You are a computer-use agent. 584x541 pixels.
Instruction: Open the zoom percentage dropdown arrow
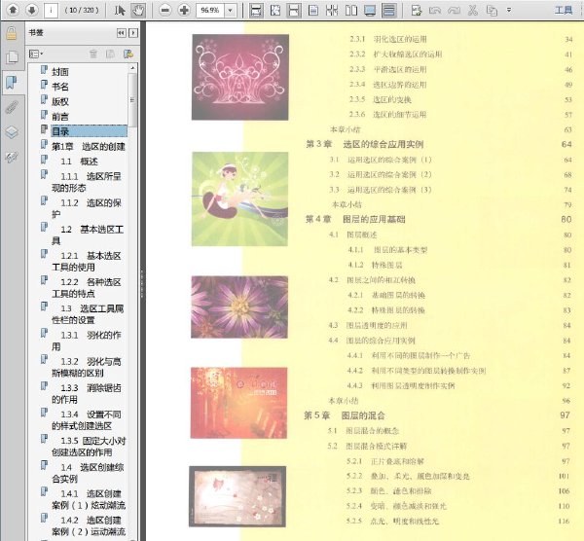coord(231,10)
